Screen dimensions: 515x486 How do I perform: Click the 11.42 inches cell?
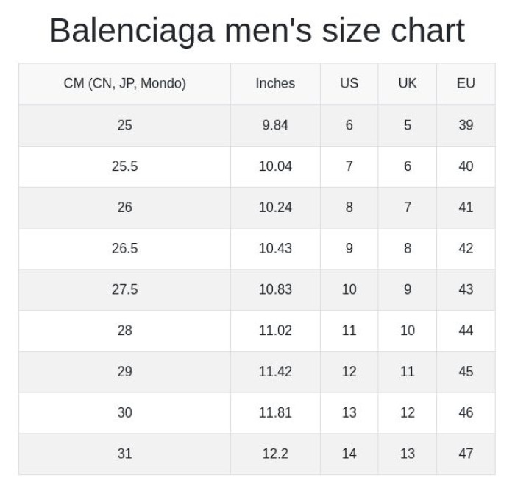(275, 372)
